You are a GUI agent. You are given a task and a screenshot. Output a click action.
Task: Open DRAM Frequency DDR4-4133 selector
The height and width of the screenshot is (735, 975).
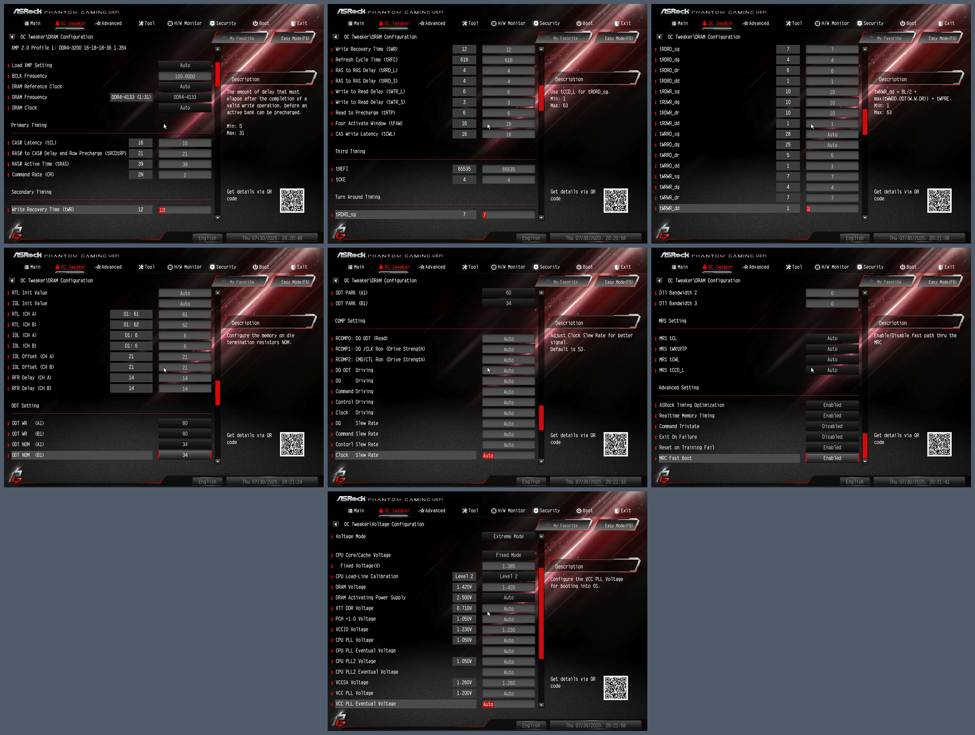click(185, 97)
